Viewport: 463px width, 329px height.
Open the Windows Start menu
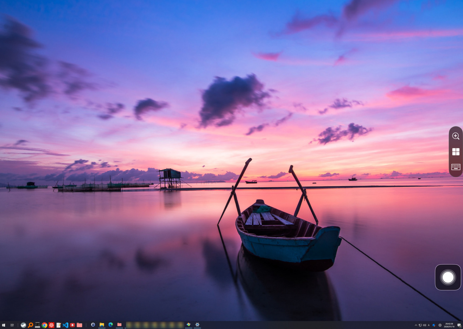4,325
